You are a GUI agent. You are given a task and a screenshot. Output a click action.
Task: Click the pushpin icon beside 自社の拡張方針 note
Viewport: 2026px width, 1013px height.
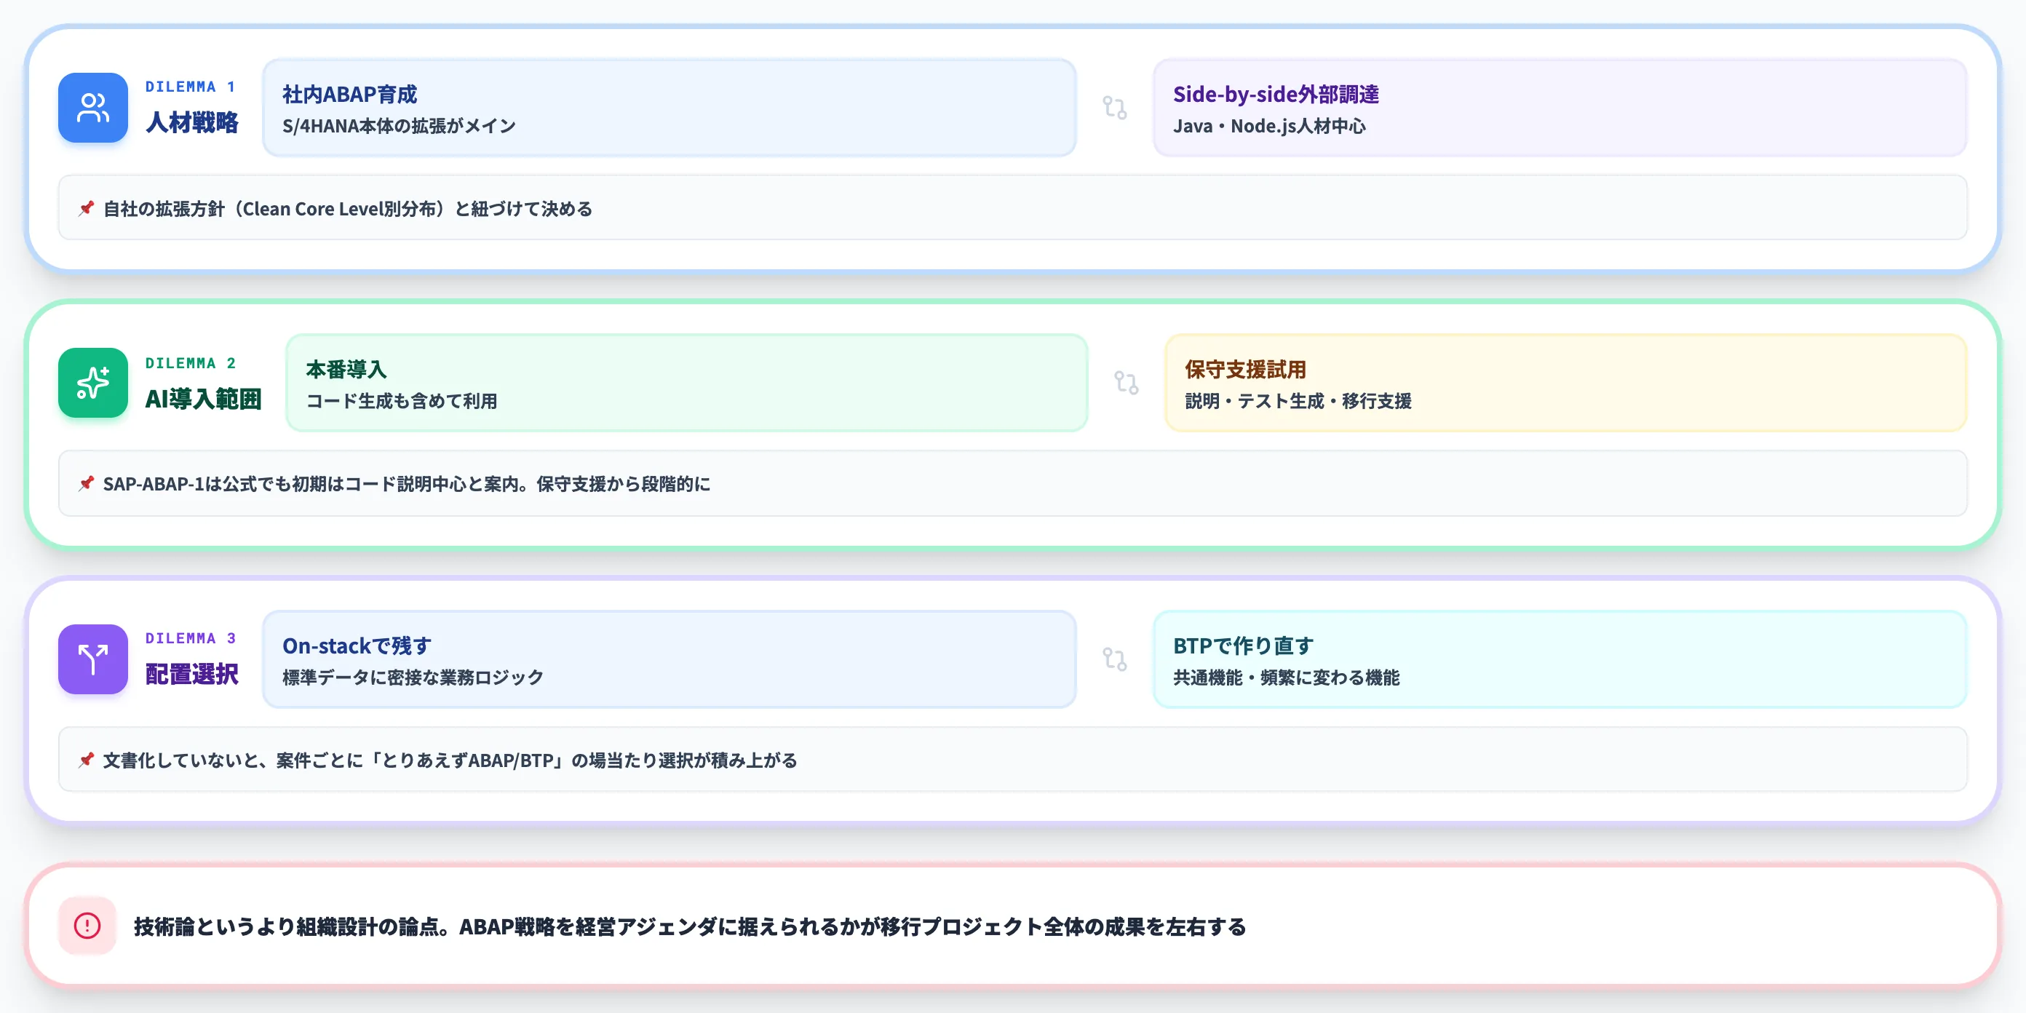coord(87,208)
